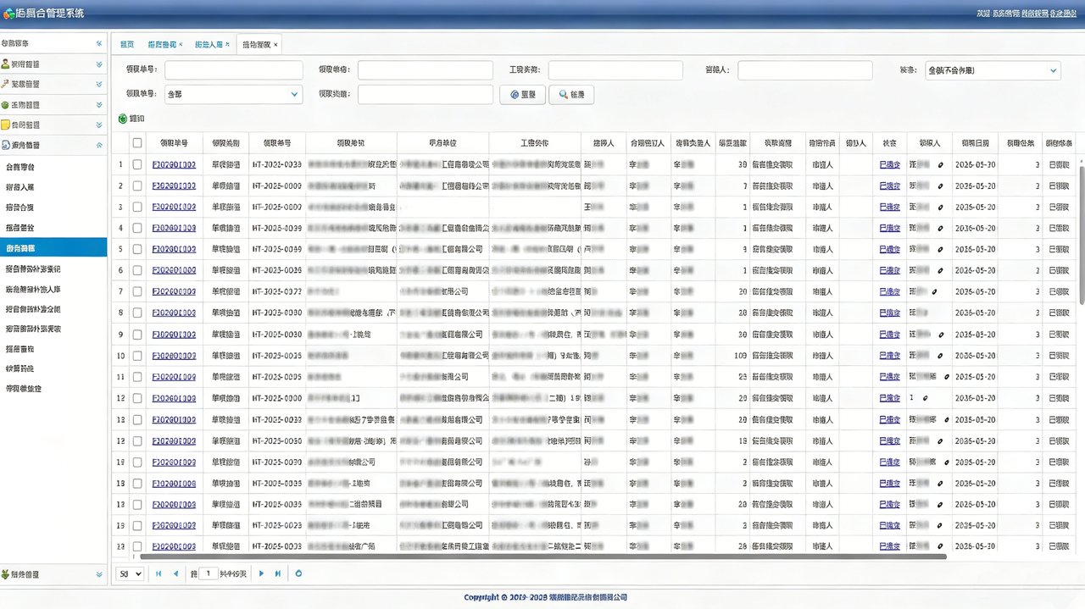Open the sidebar section with the person icon
Screen dimensions: 1085x609
click(53, 64)
